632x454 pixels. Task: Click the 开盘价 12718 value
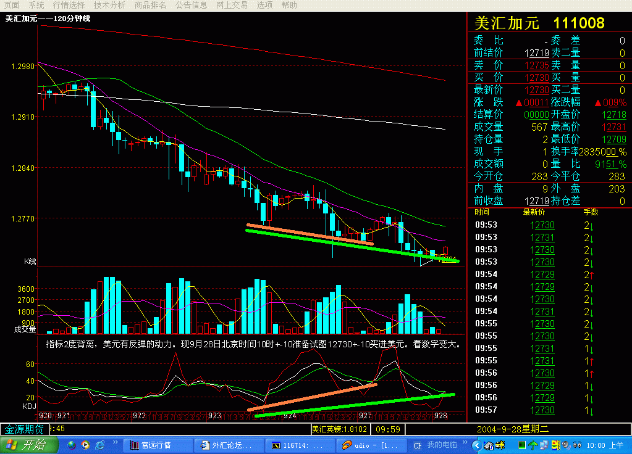pyautogui.click(x=614, y=115)
